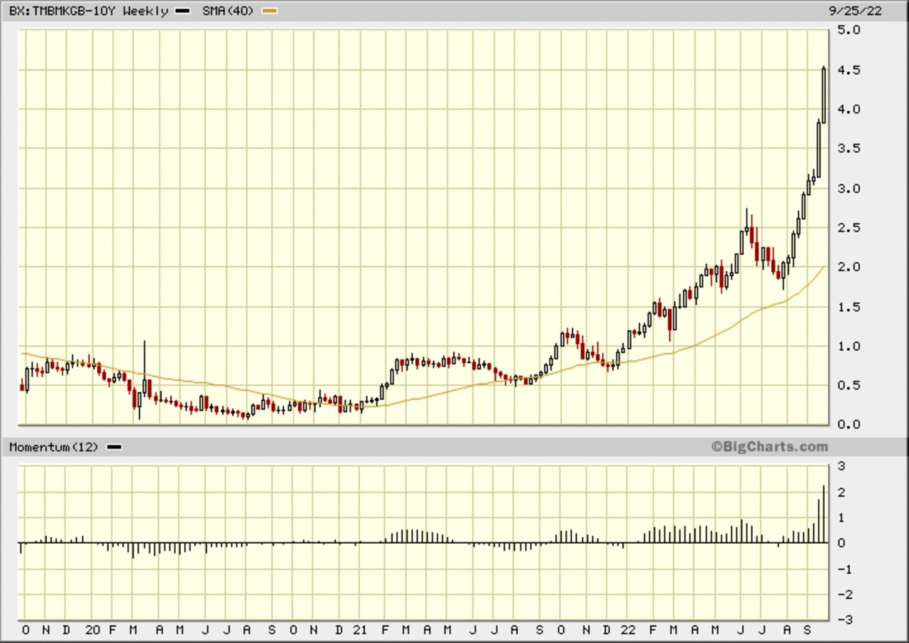This screenshot has width=909, height=643.
Task: Click the long-wick March 2020 spike candle
Action: 144,378
